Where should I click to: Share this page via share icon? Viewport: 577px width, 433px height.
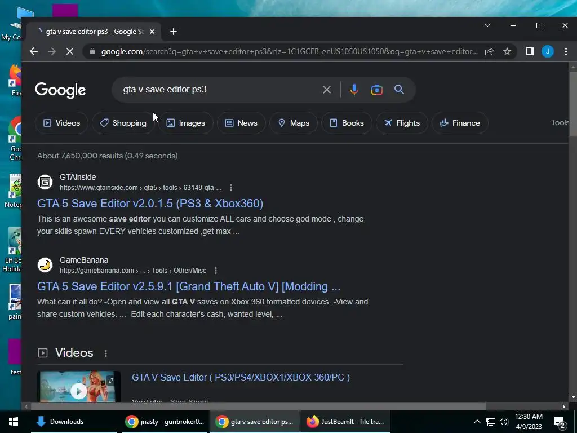pyautogui.click(x=489, y=51)
